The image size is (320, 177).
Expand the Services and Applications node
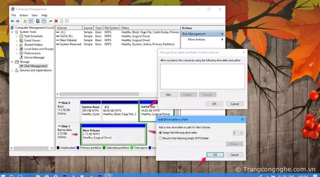pos(12,70)
